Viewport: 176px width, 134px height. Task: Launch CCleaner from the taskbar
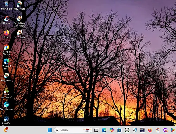point(158,130)
